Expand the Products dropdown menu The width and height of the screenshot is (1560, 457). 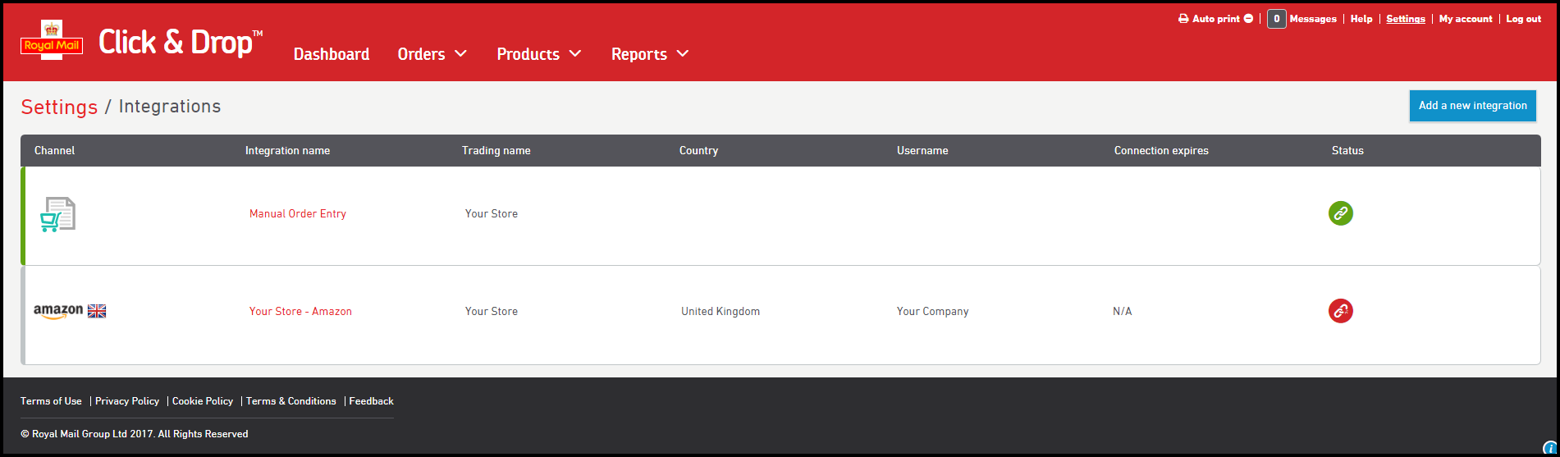(538, 54)
